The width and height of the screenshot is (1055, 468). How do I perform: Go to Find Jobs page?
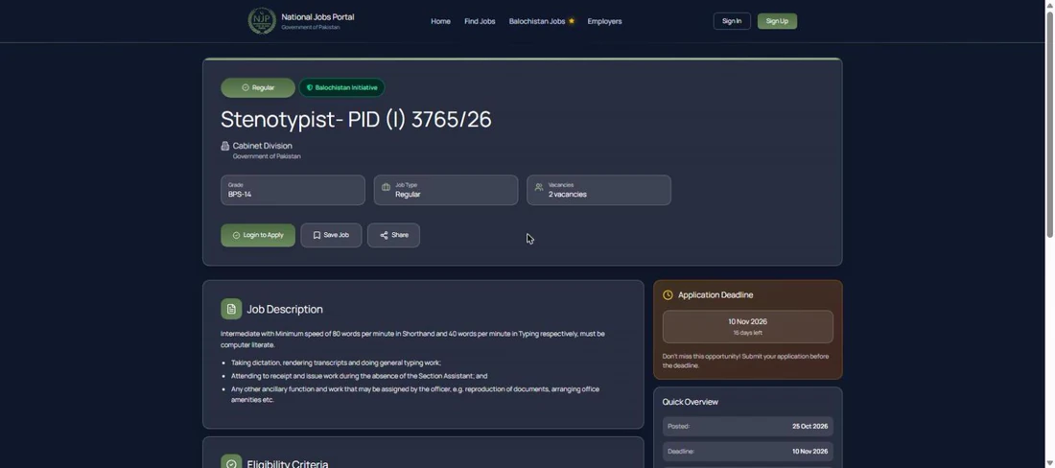tap(480, 21)
